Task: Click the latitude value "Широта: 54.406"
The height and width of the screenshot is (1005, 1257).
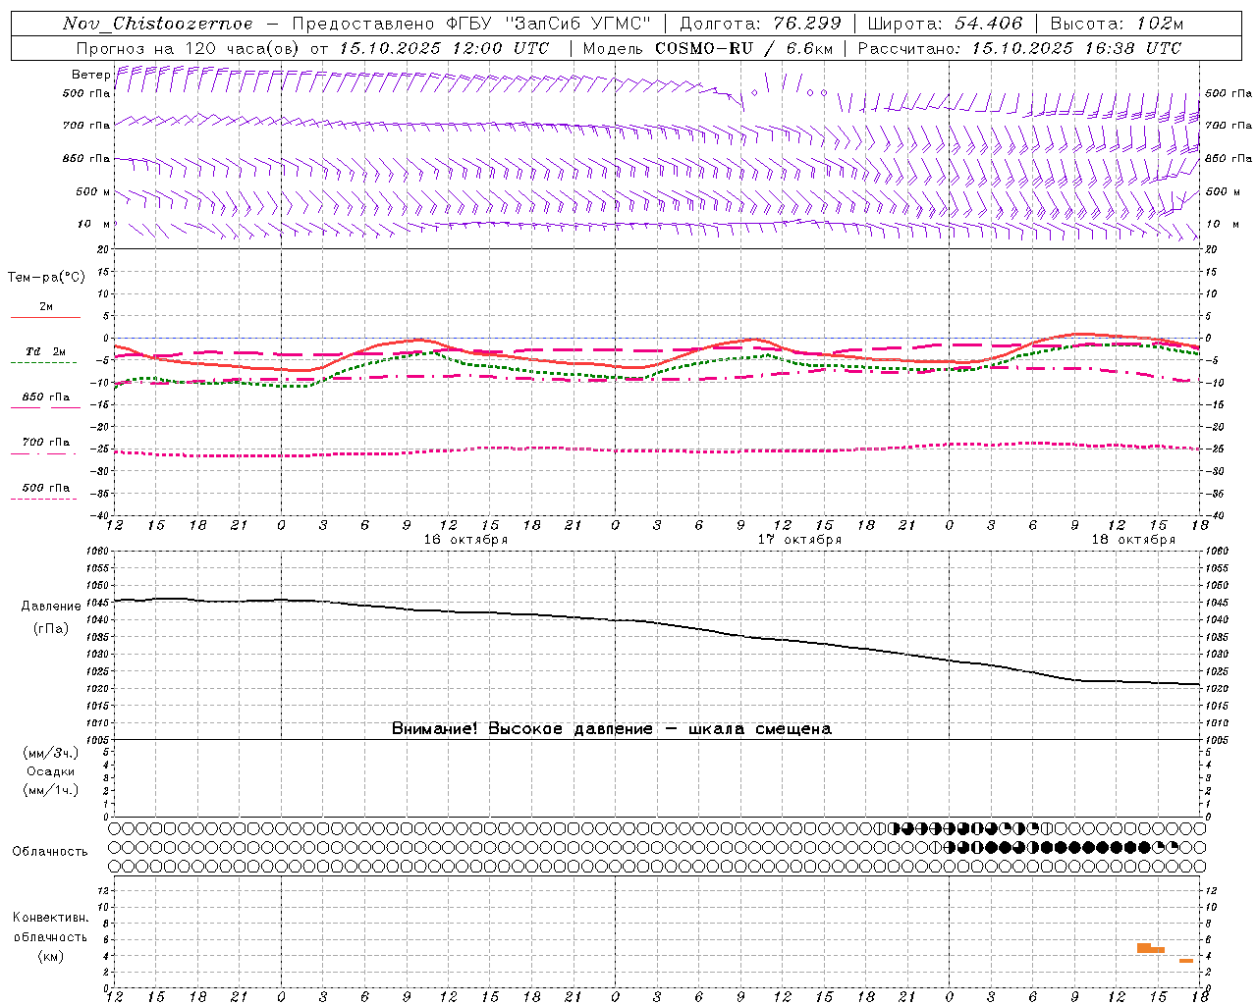Action: tap(945, 24)
